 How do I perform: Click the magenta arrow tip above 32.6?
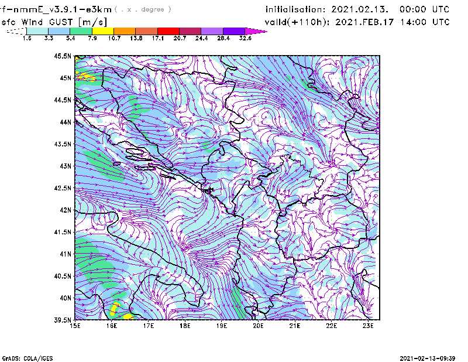coord(255,31)
